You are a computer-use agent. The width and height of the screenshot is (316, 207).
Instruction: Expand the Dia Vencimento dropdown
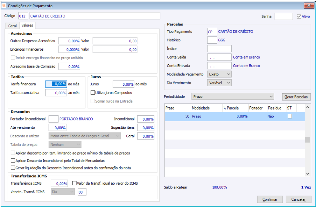point(219,83)
